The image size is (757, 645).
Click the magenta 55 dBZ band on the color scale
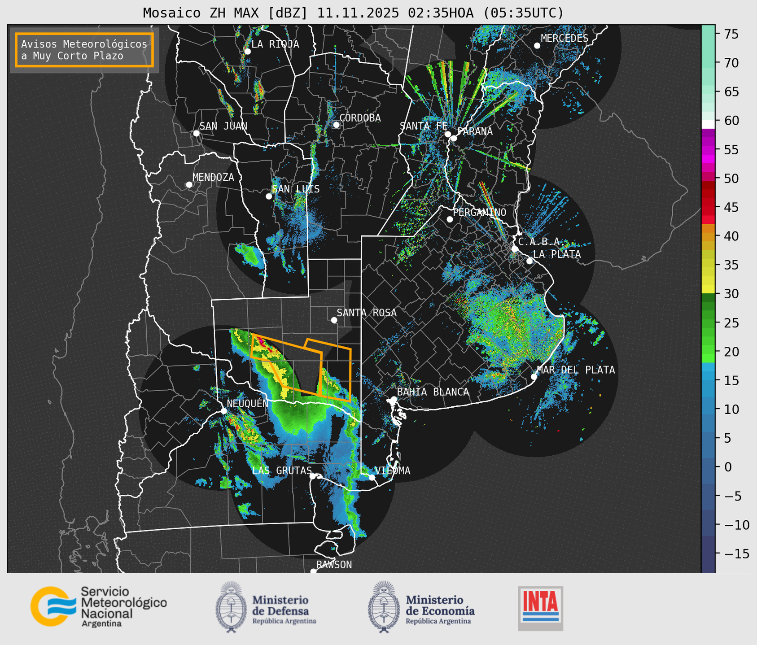(x=708, y=149)
